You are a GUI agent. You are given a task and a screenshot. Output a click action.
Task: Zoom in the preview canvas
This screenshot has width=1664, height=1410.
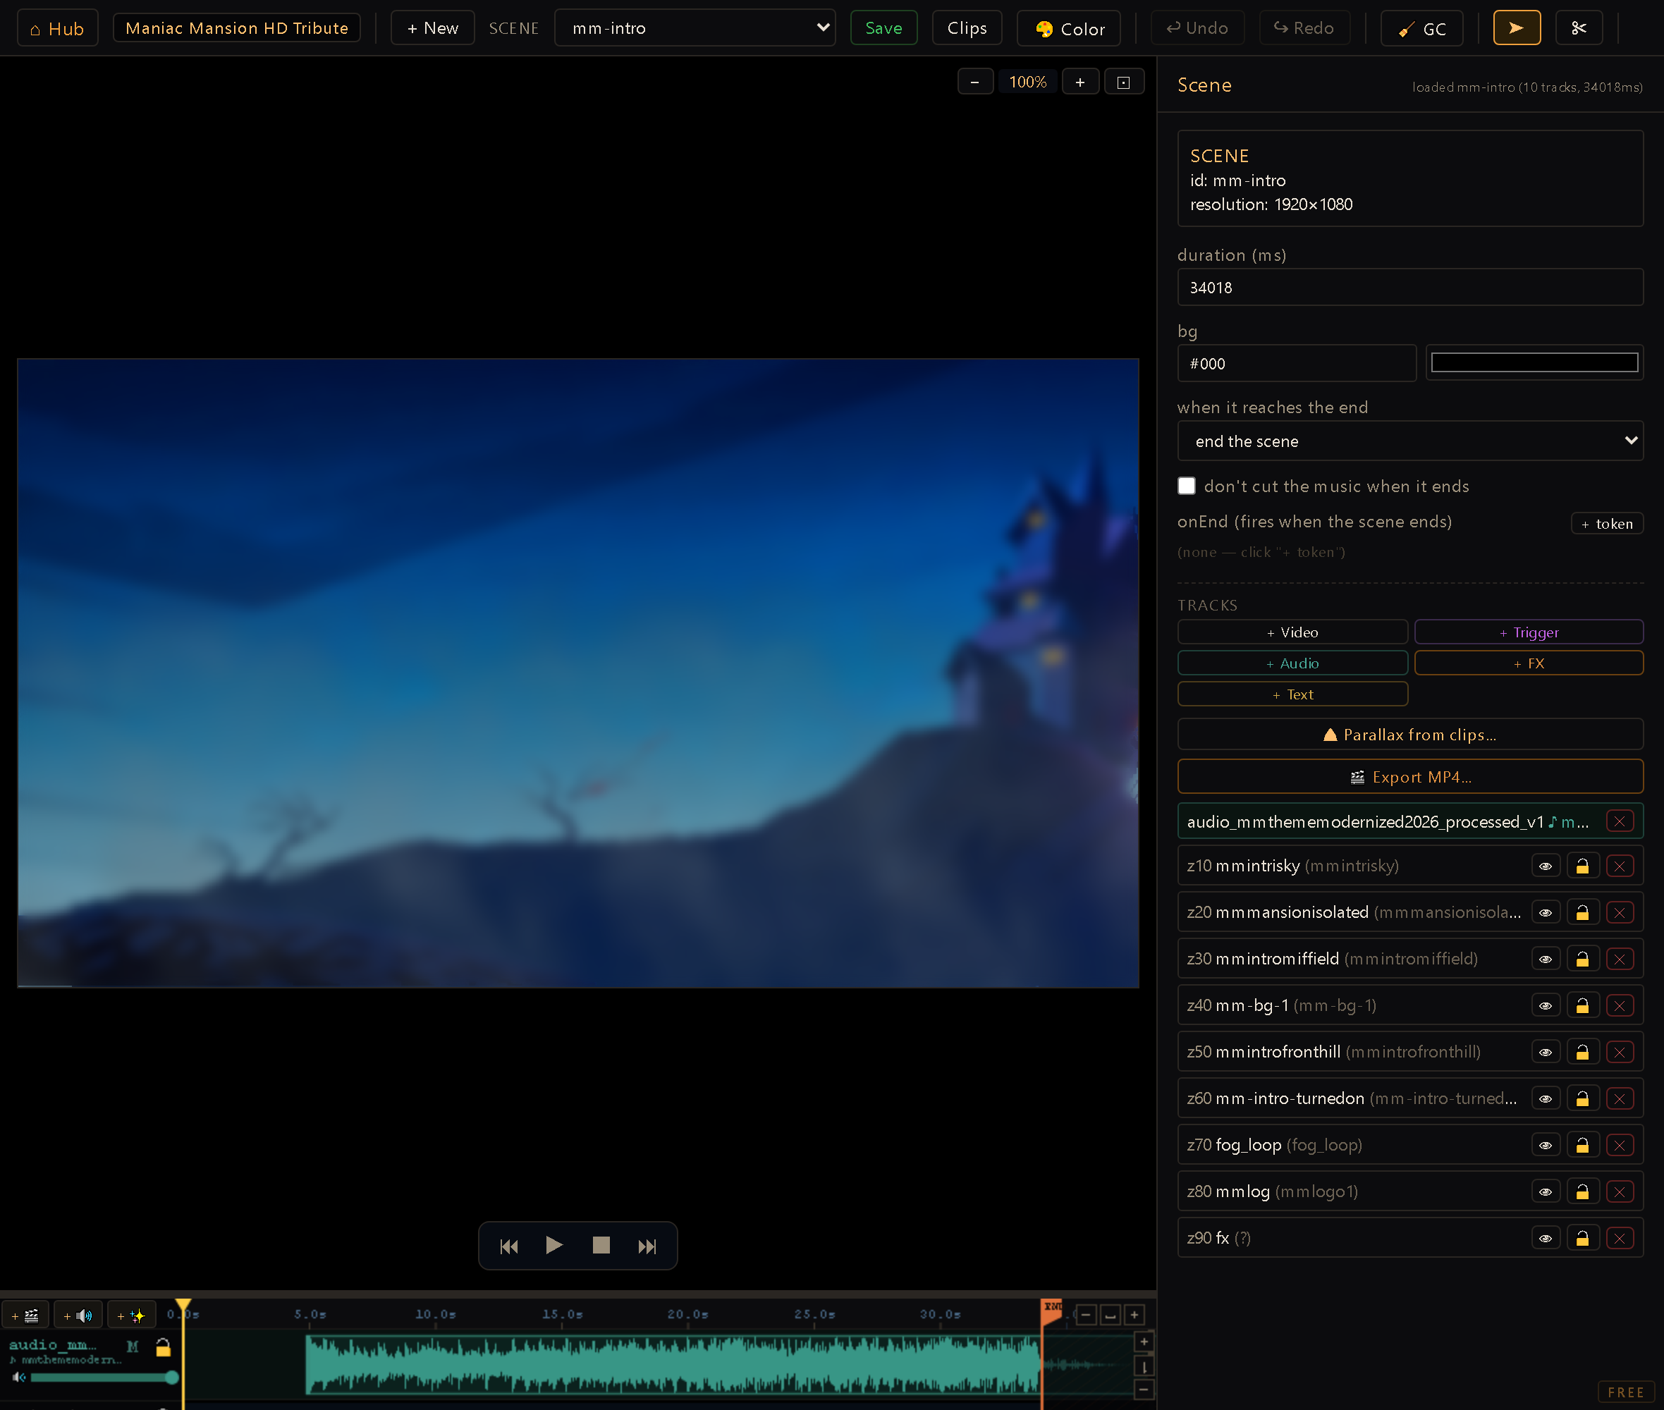tap(1079, 82)
